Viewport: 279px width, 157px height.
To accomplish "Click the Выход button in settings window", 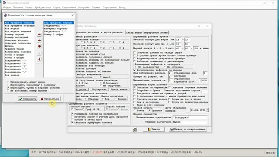I will (154, 129).
